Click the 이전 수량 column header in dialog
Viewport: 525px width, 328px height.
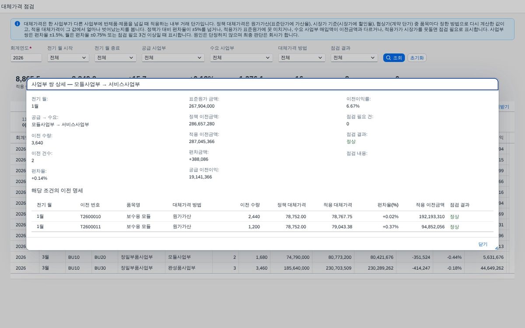point(250,205)
